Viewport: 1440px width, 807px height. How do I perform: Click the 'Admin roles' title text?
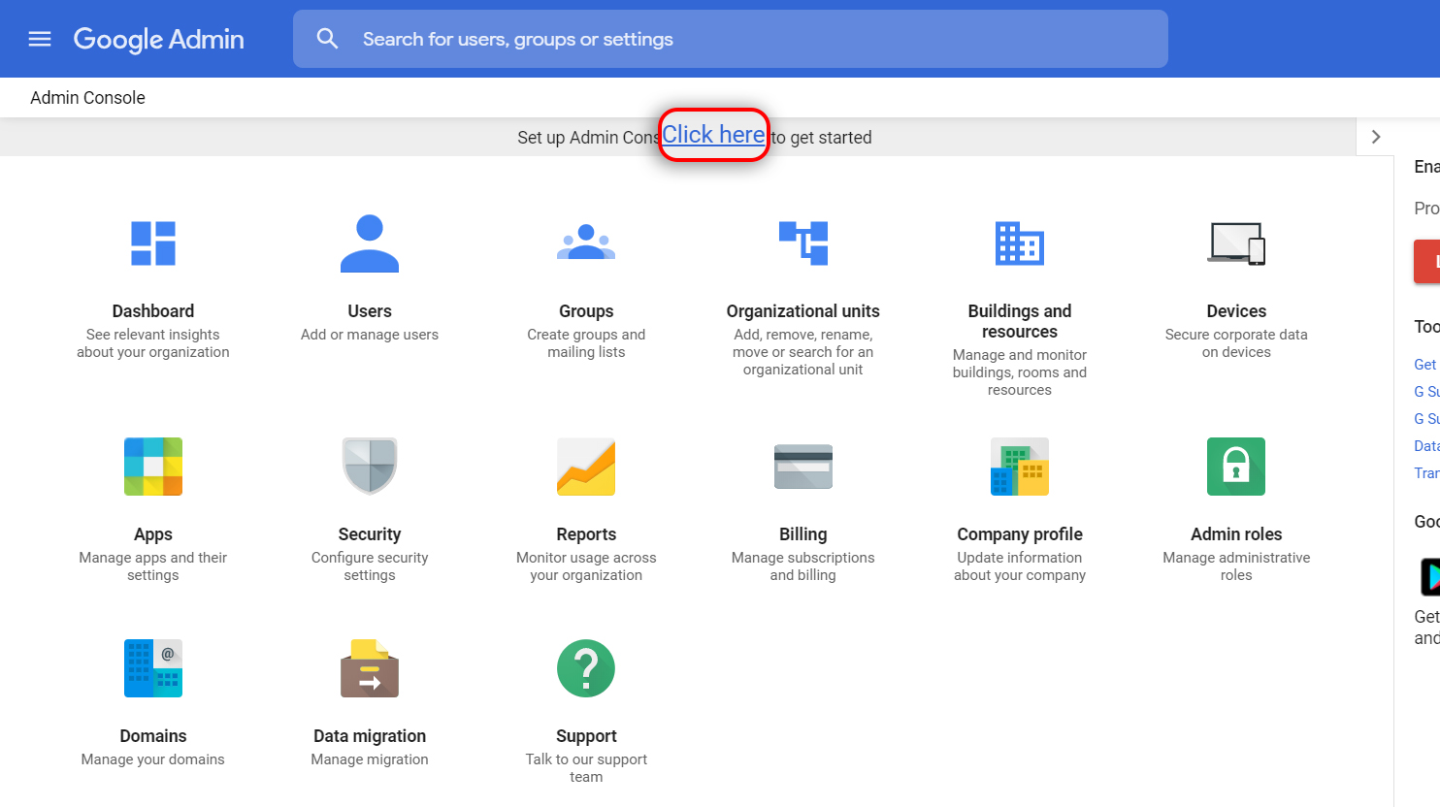tap(1236, 534)
